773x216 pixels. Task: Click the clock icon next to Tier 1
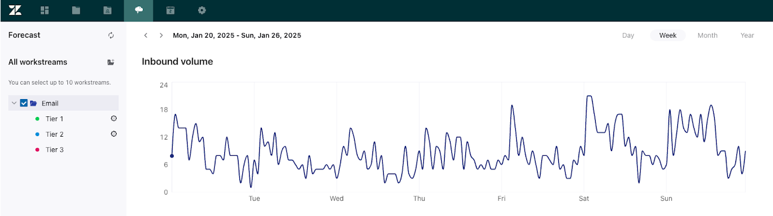(x=114, y=118)
